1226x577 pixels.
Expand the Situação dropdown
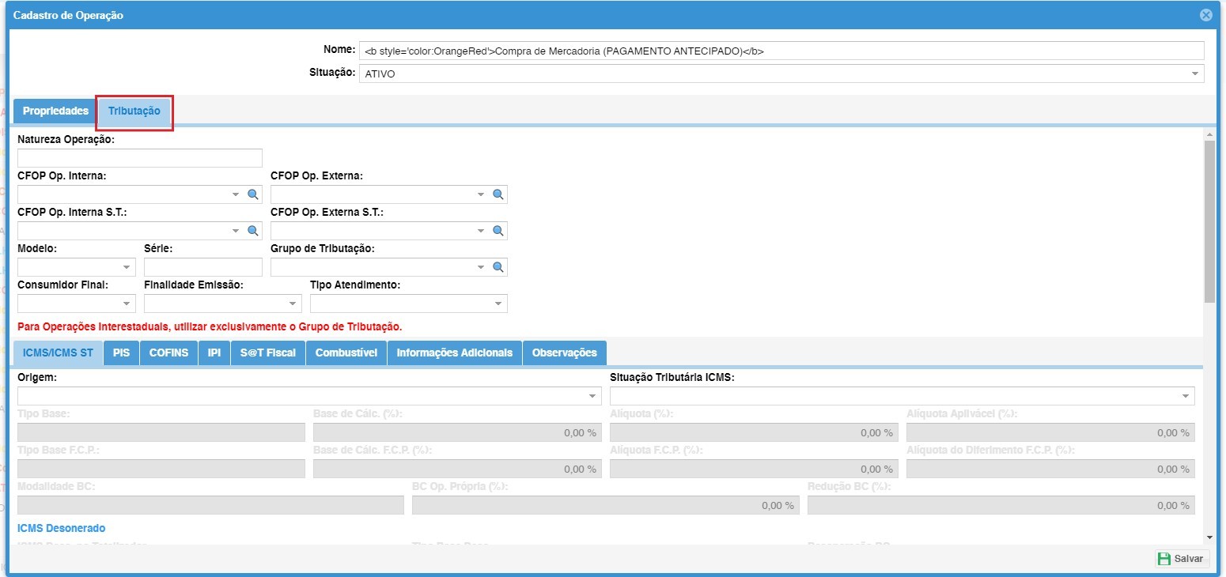(1194, 74)
